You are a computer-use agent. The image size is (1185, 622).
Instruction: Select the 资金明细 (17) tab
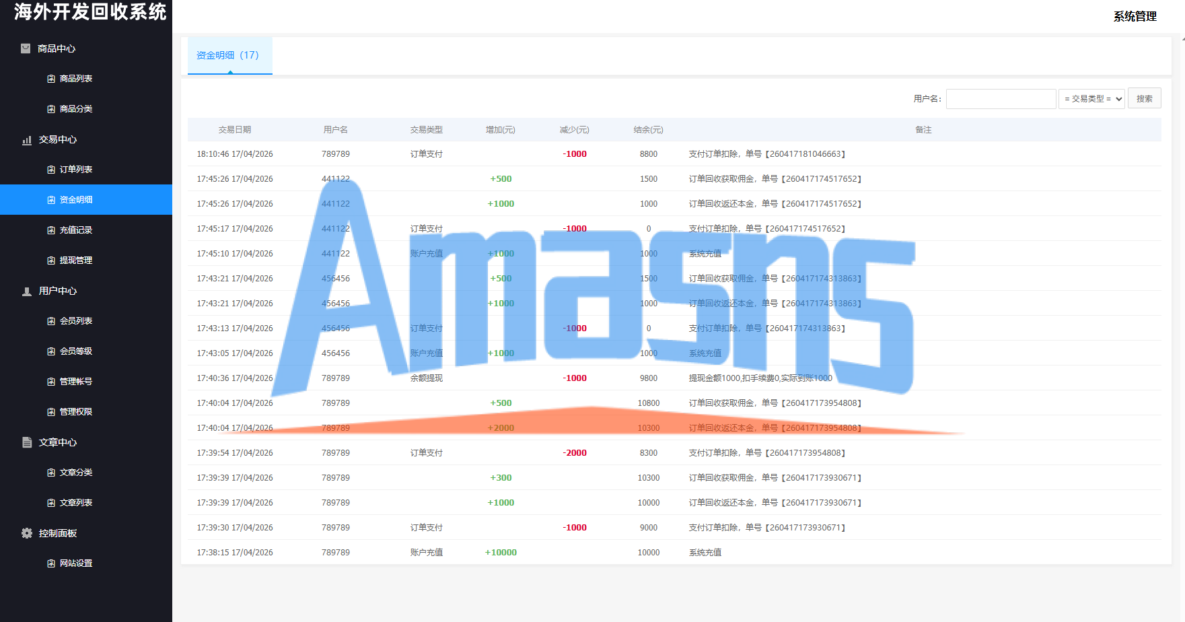pyautogui.click(x=230, y=55)
